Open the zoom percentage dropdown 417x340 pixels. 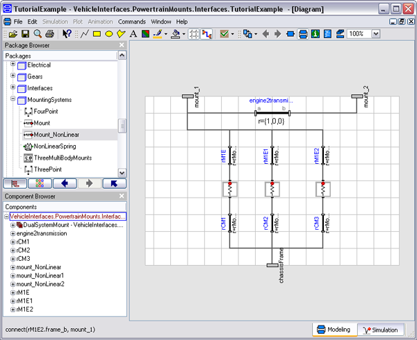click(x=377, y=33)
